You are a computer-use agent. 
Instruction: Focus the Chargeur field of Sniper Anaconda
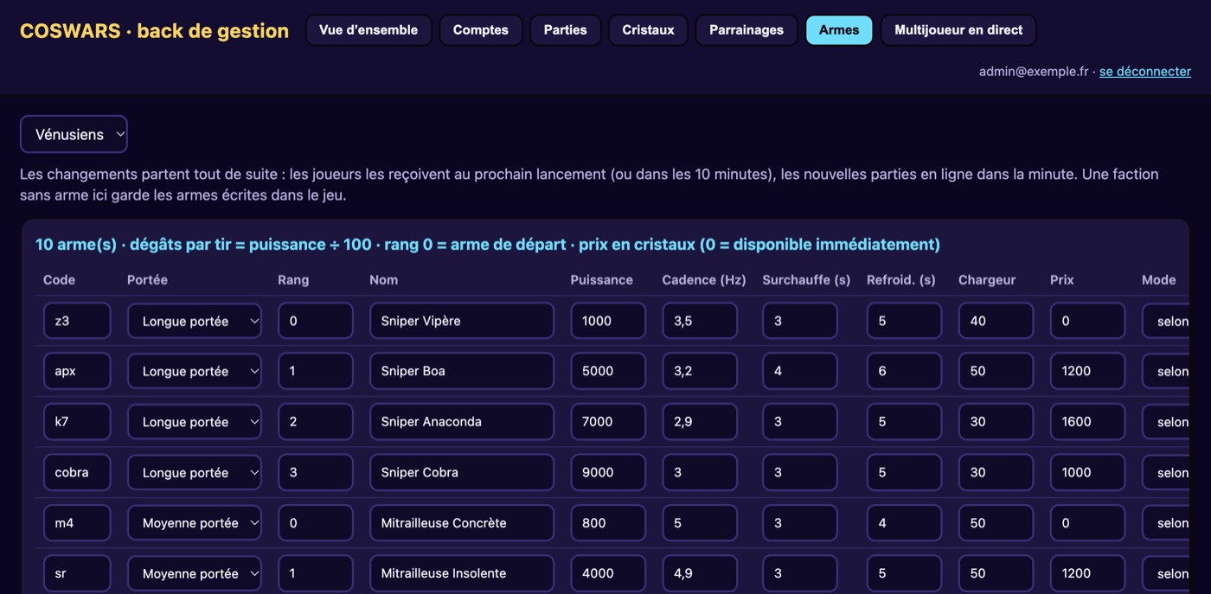click(996, 422)
